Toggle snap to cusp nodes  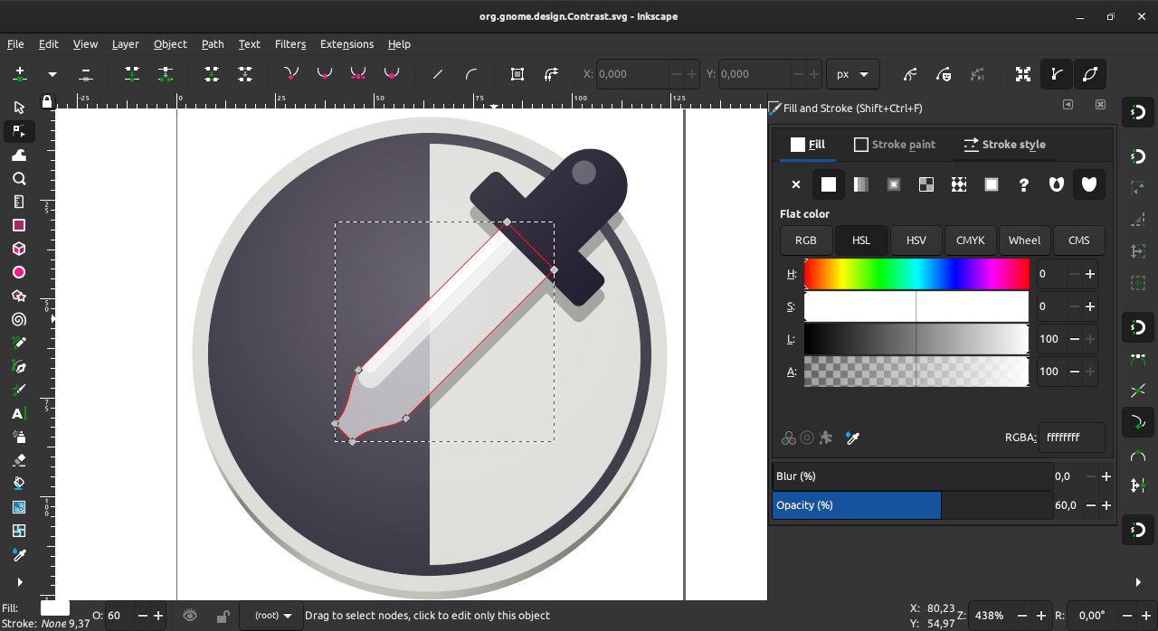(1138, 420)
